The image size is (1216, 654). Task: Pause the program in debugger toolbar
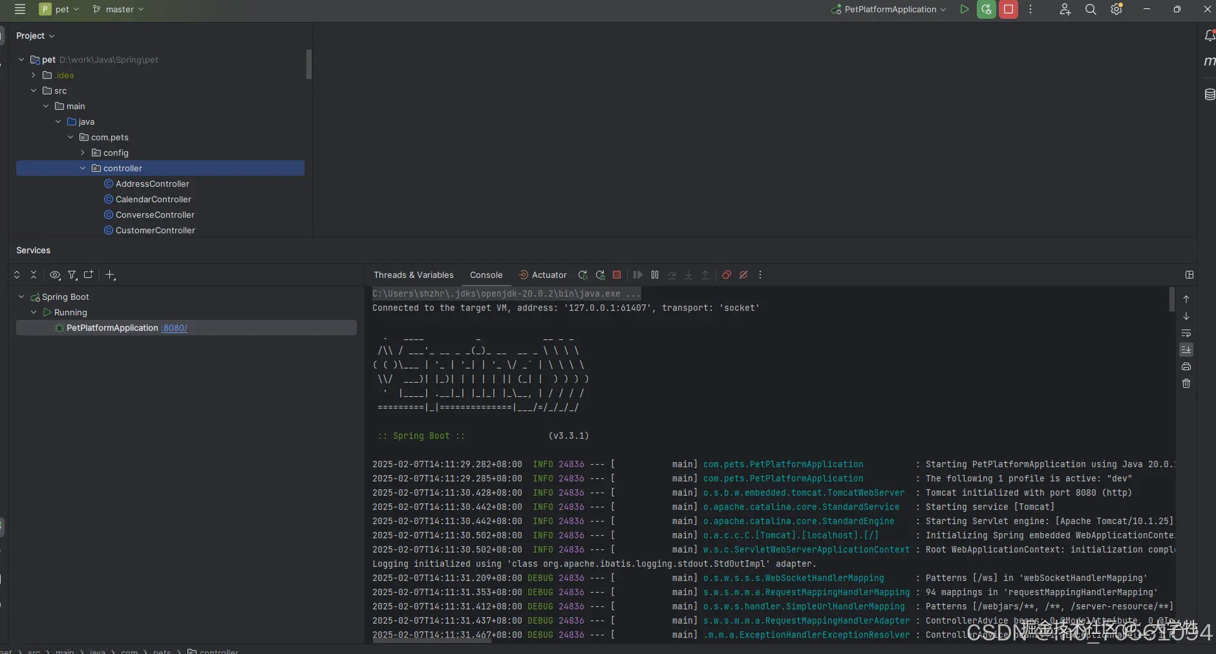click(x=655, y=275)
